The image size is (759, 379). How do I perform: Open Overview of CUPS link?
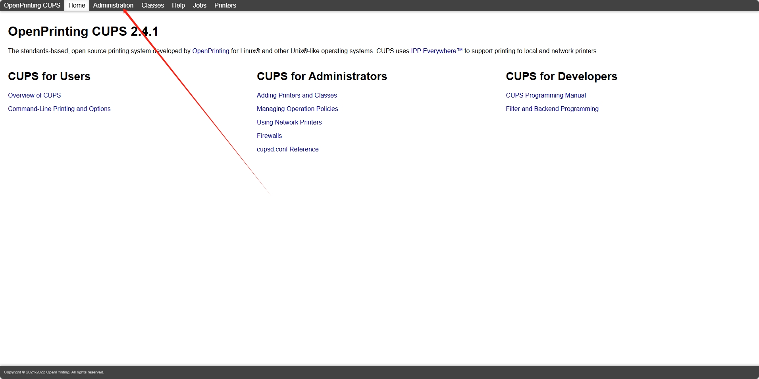[x=35, y=95]
